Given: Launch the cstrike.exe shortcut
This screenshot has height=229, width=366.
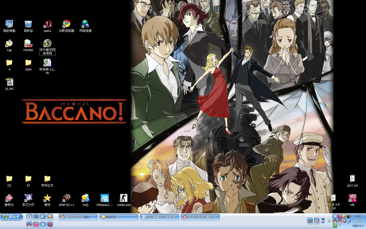Looking at the screenshot, I should click(x=124, y=200).
